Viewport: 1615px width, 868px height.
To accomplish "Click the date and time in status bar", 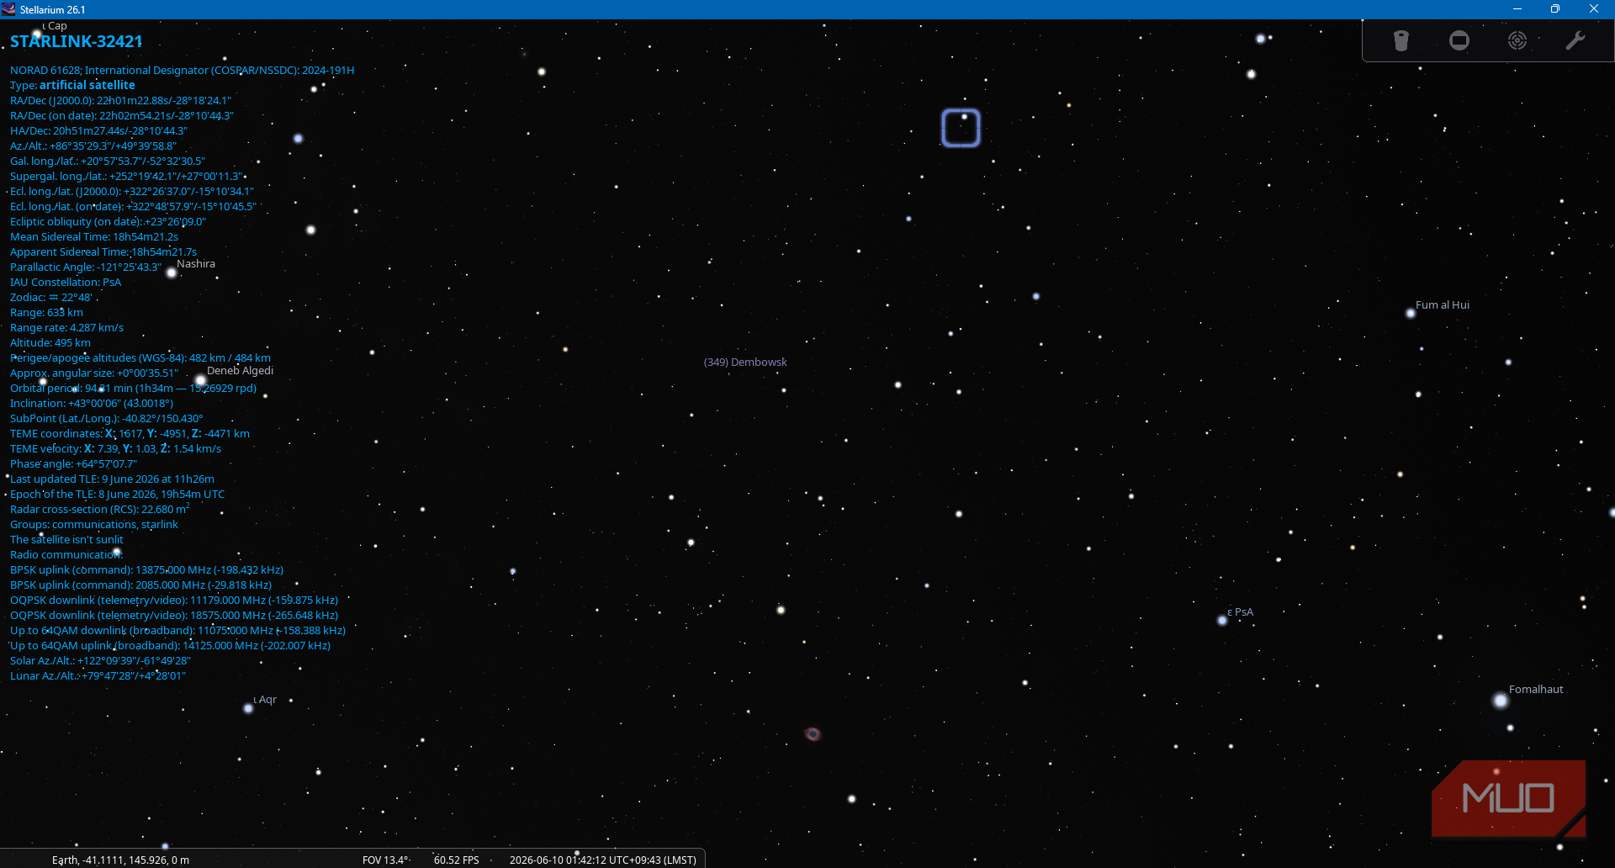I will 603,860.
